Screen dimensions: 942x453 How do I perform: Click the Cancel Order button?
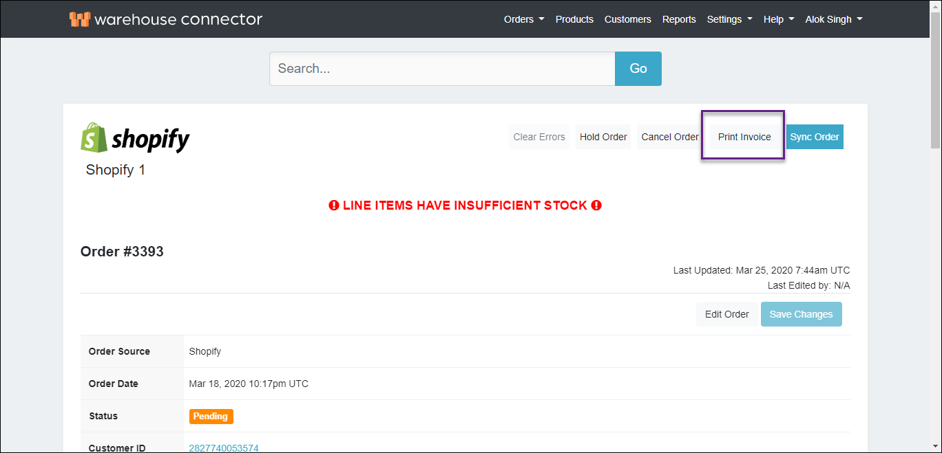pyautogui.click(x=669, y=137)
